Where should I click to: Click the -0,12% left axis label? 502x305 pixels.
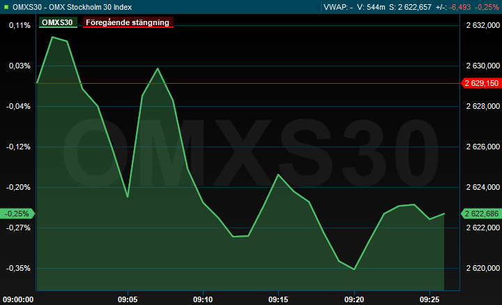click(x=18, y=147)
